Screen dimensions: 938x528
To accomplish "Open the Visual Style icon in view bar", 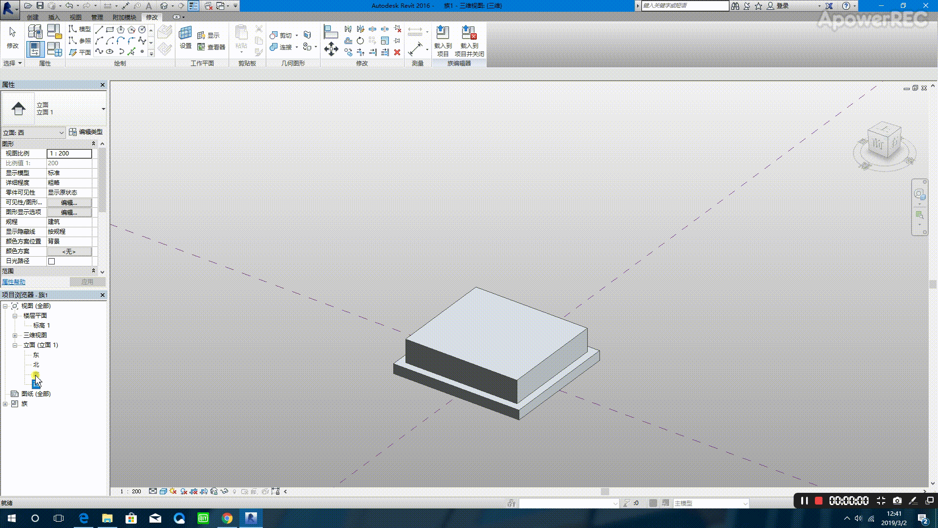I will (x=163, y=491).
